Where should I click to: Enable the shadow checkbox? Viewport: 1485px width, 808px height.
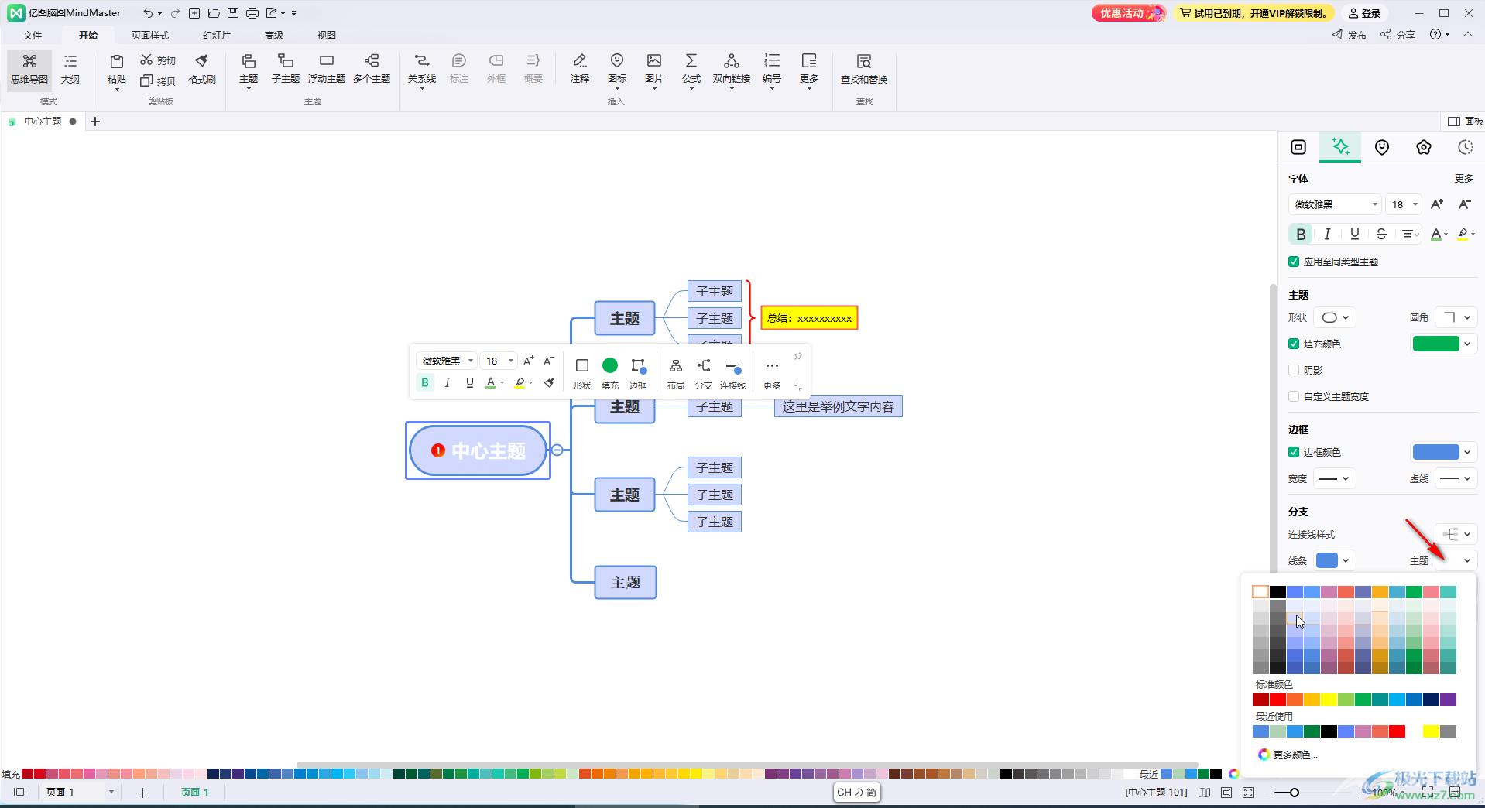pyautogui.click(x=1294, y=370)
